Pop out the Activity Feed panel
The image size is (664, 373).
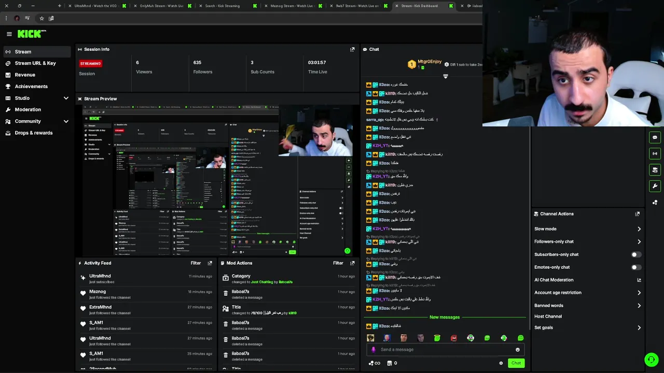click(x=210, y=263)
